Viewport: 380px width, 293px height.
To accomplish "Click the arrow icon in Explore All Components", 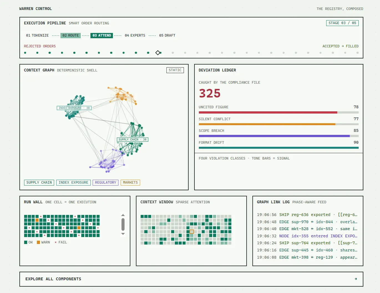I will 356,279.
